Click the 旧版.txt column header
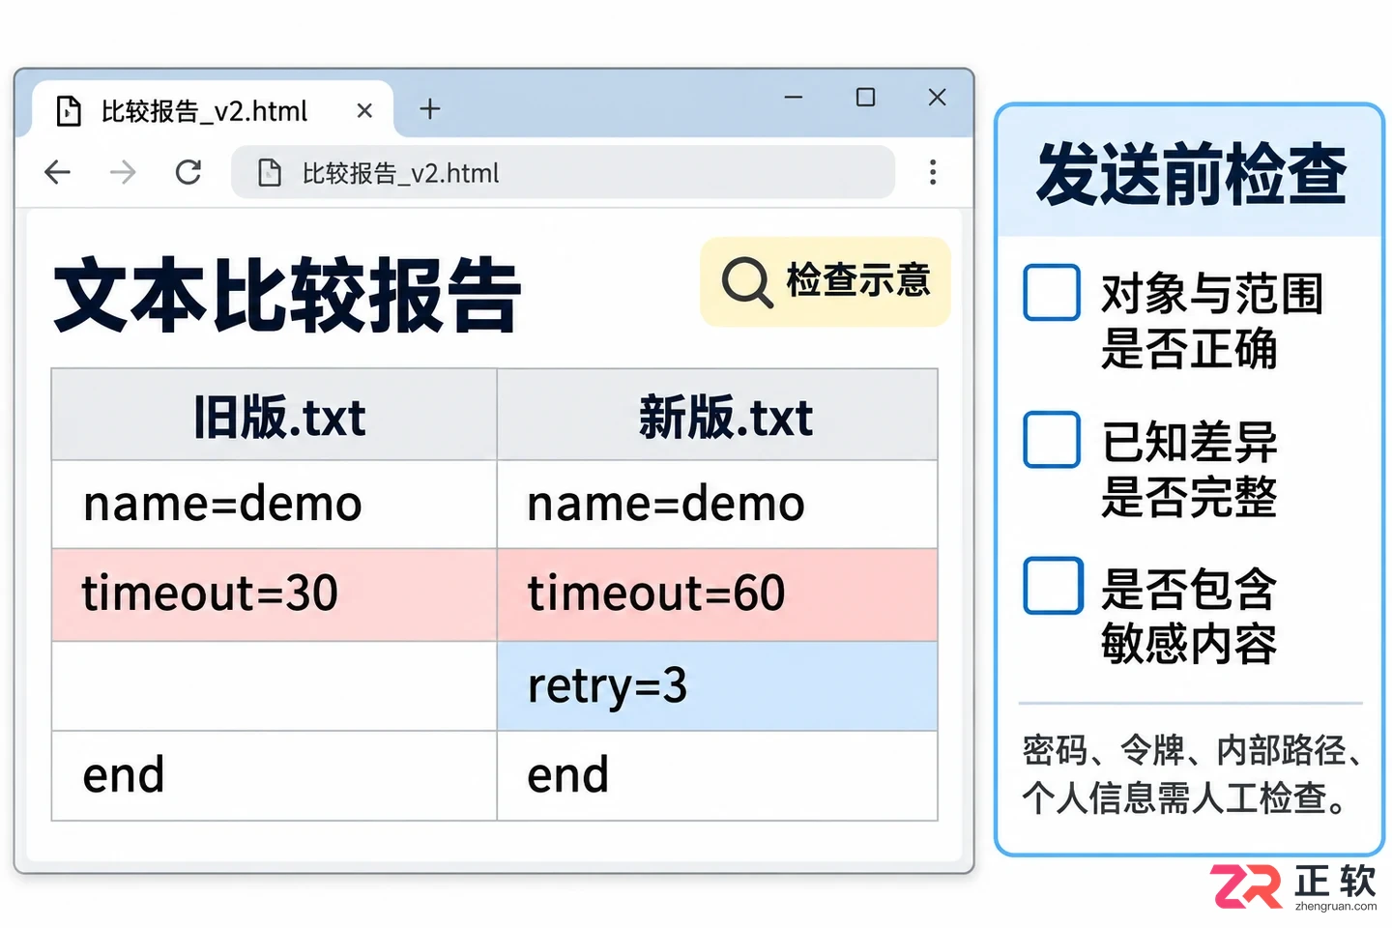This screenshot has width=1392, height=928. tap(275, 415)
